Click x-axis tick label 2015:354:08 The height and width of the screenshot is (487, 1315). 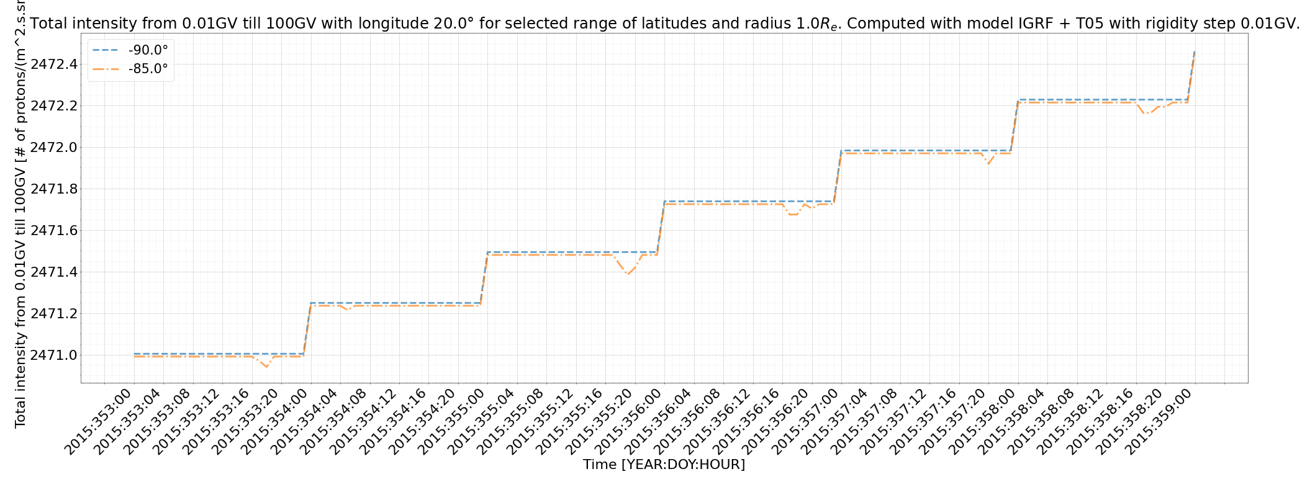pos(335,422)
